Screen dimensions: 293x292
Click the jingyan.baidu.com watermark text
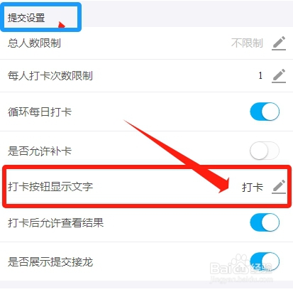(x=241, y=279)
